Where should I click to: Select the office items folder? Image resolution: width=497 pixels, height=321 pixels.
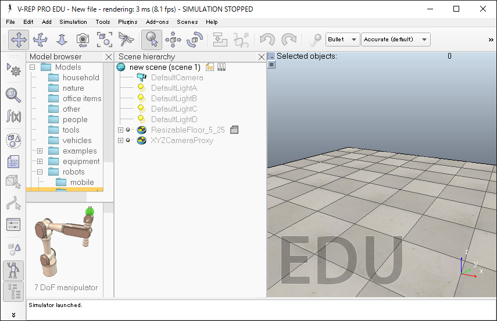pyautogui.click(x=82, y=99)
